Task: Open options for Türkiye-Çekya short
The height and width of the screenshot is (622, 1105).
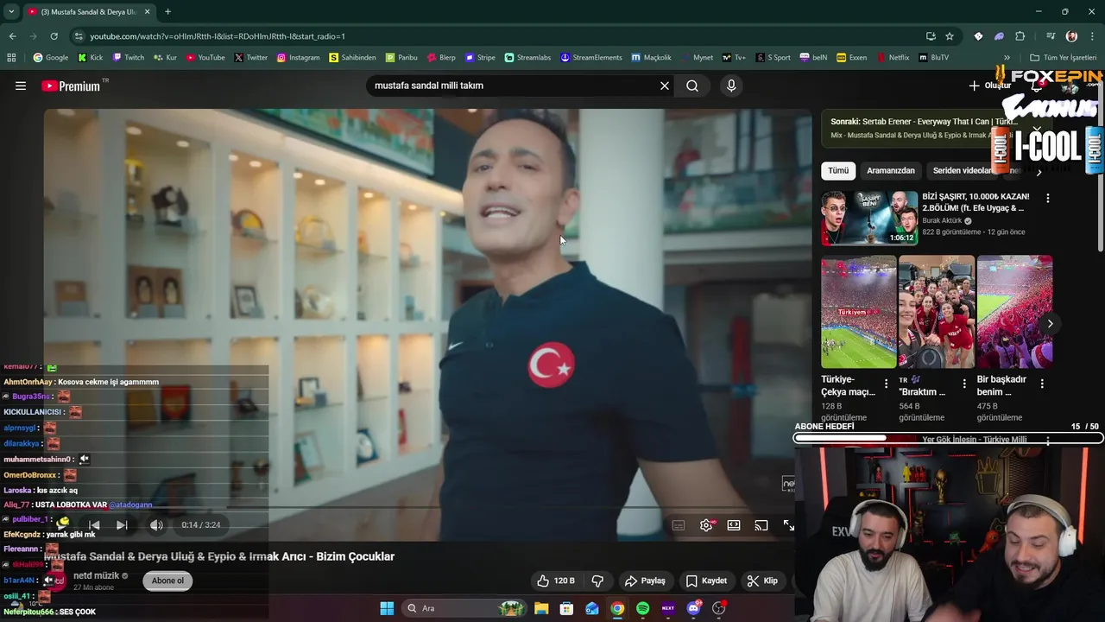Action: [x=886, y=384]
